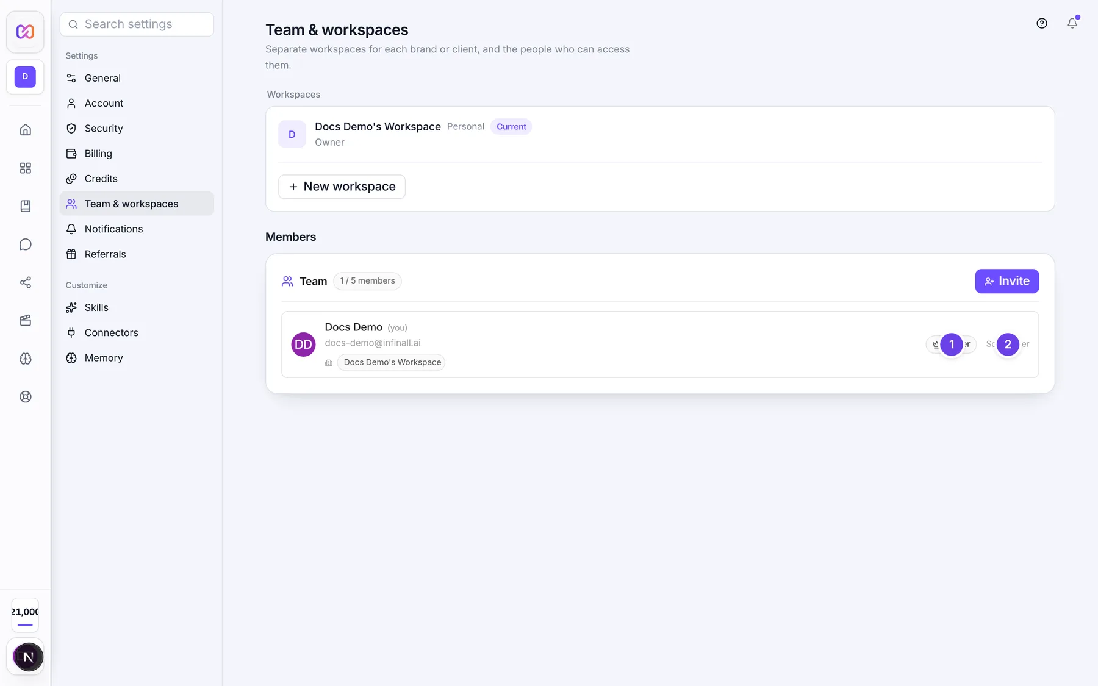This screenshot has height=686, width=1098.
Task: Click the app logo in the sidebar
Action: click(x=25, y=32)
